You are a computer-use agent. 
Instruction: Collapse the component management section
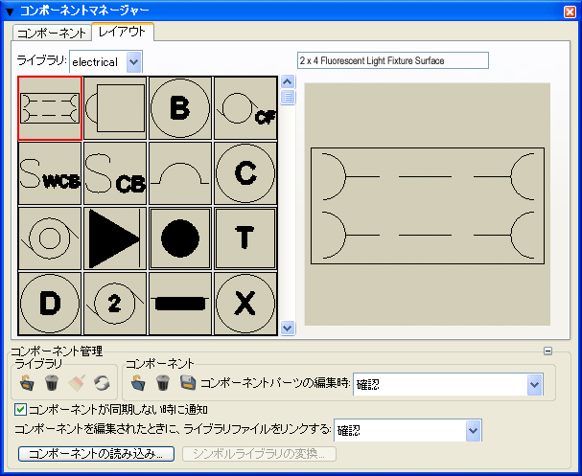click(547, 351)
